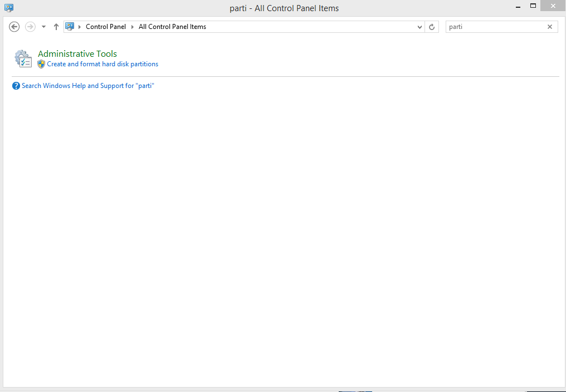Open the recent locations dropdown arrow
Viewport: 566px width, 392px height.
click(43, 27)
